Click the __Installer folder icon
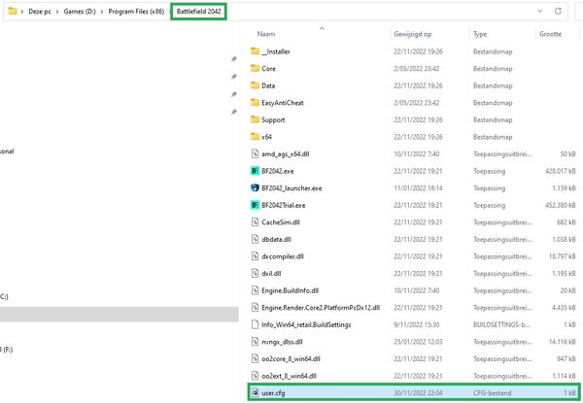583x403 pixels. click(256, 50)
